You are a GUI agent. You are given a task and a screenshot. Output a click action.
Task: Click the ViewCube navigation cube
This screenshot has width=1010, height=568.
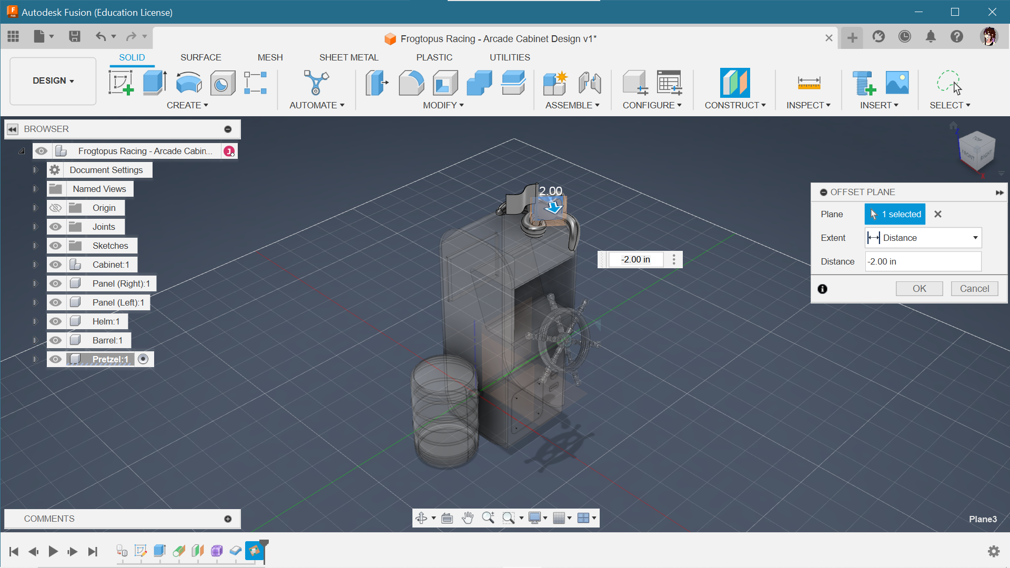point(976,151)
